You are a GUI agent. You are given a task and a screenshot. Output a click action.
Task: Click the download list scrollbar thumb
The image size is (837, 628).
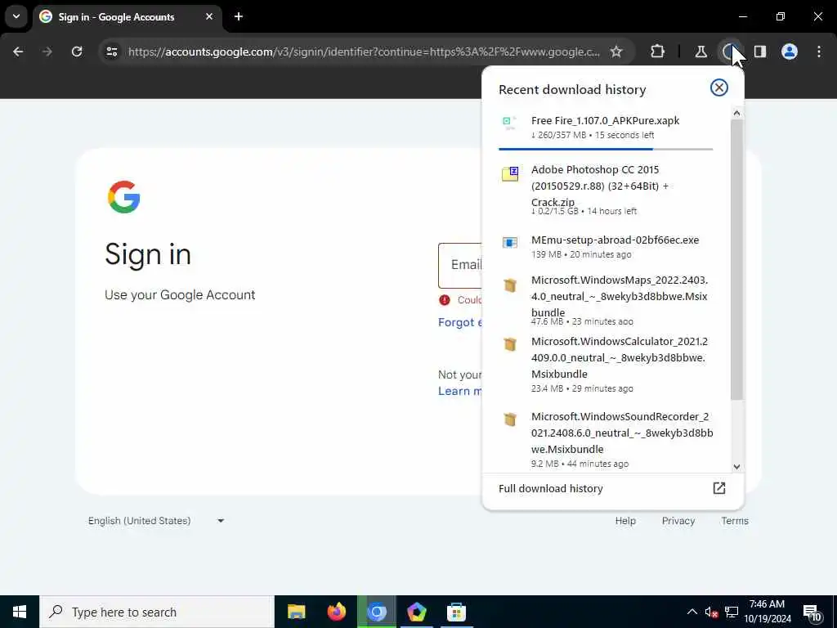click(736, 259)
